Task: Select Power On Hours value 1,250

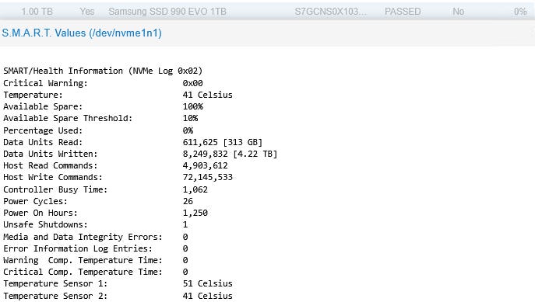Action: point(195,213)
